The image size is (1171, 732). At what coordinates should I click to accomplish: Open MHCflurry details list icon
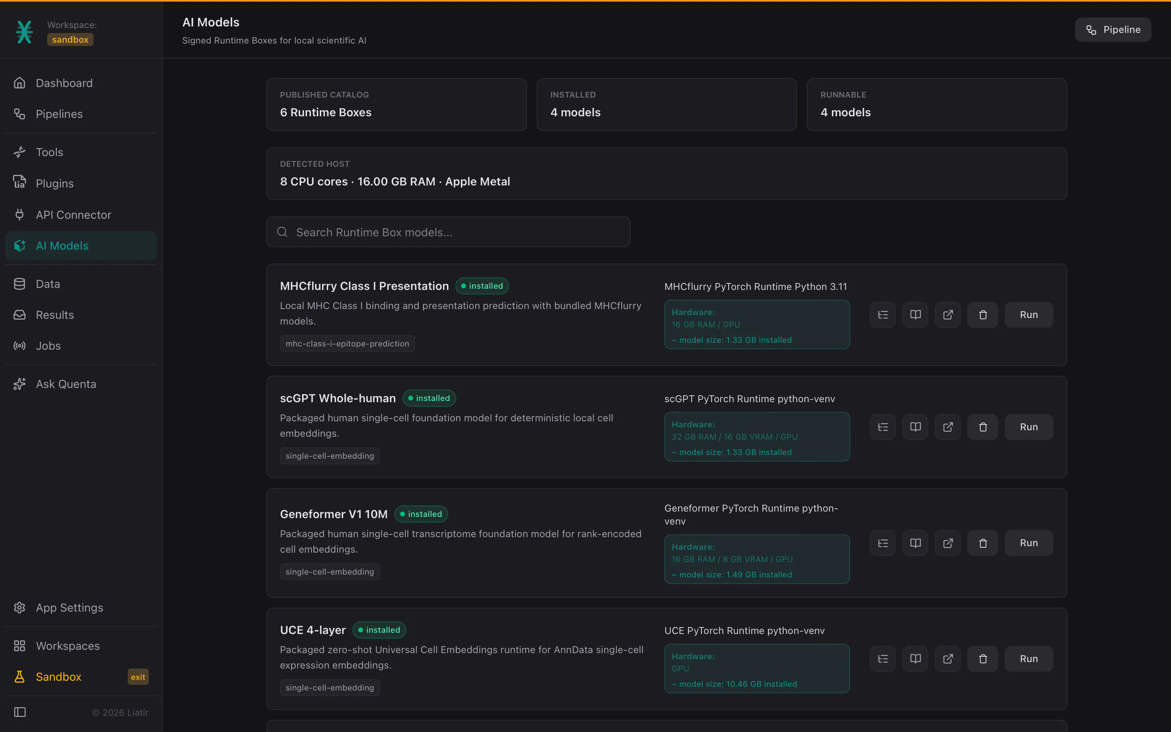(883, 315)
